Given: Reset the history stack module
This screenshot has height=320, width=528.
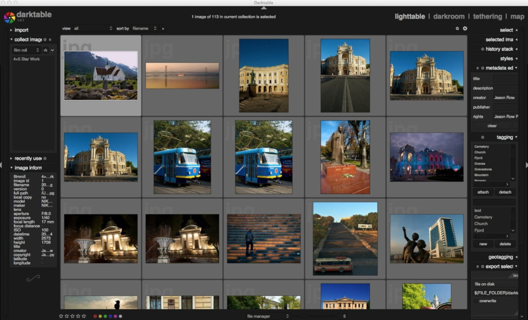Looking at the screenshot, I should tap(483, 49).
